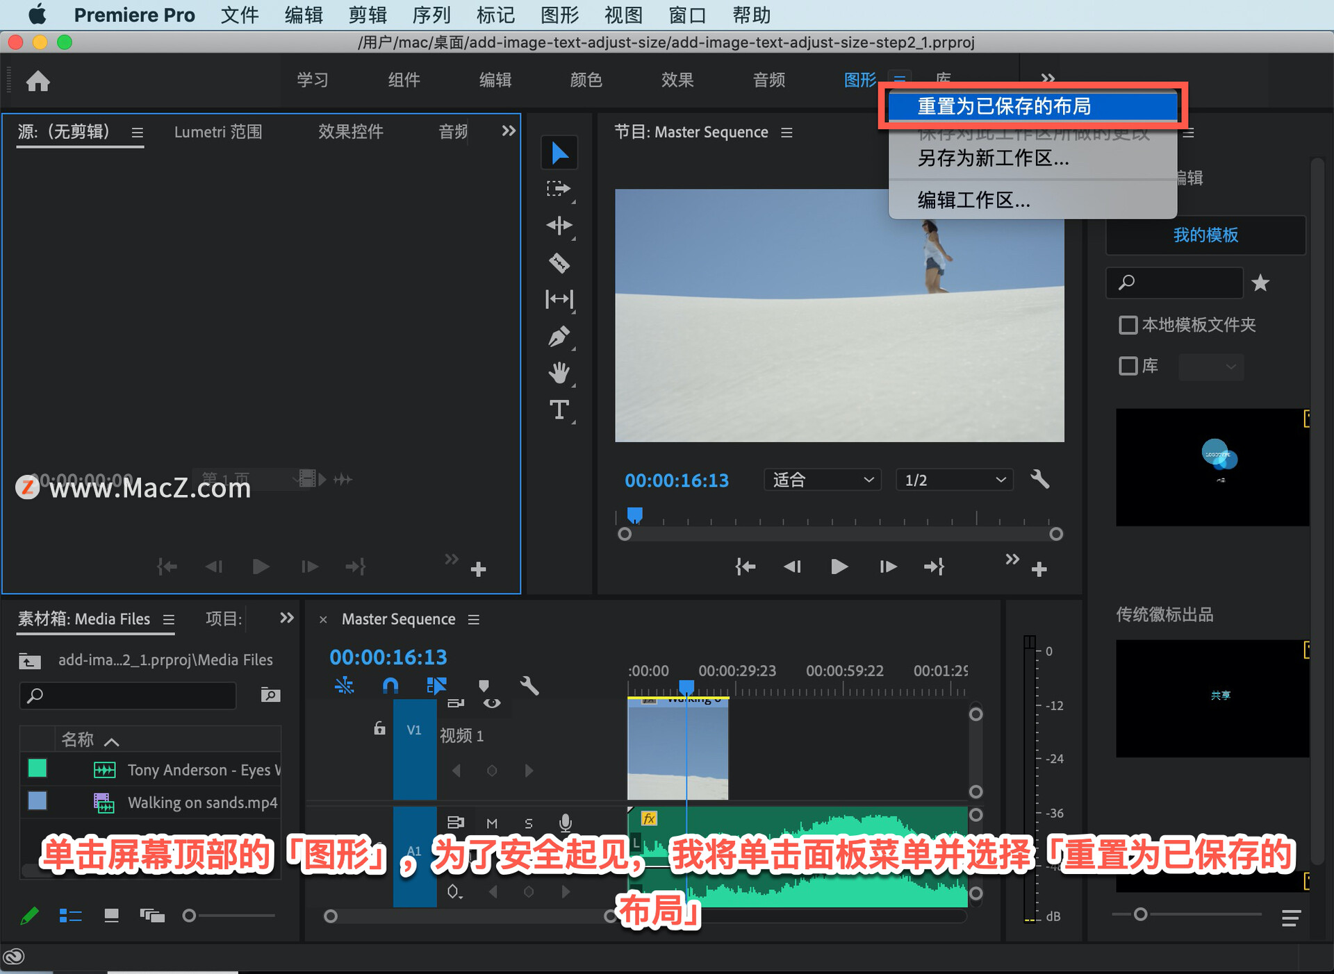1334x974 pixels.
Task: Step forward one frame in Program Monitor
Action: [887, 566]
